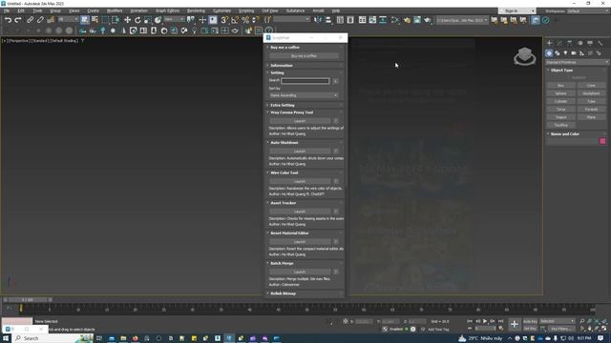Image resolution: width=611 pixels, height=343 pixels.
Task: Click the Cylinder primitive button
Action: click(560, 102)
